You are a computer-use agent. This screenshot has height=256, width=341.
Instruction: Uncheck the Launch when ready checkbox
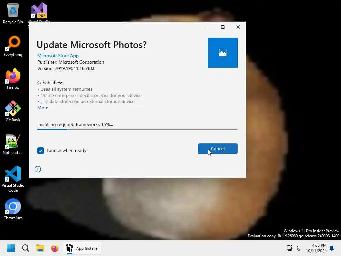click(x=40, y=150)
